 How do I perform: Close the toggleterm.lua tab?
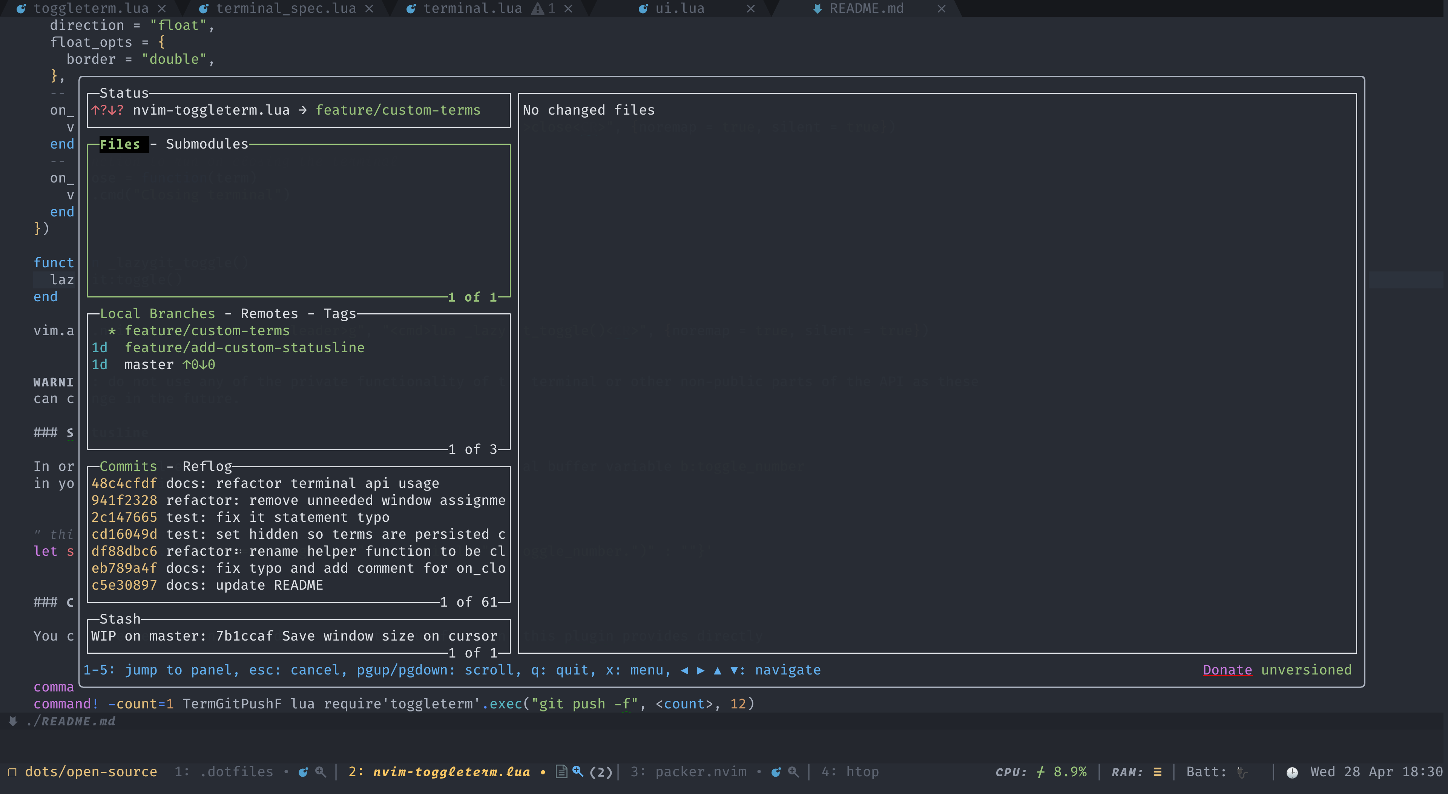[x=162, y=8]
